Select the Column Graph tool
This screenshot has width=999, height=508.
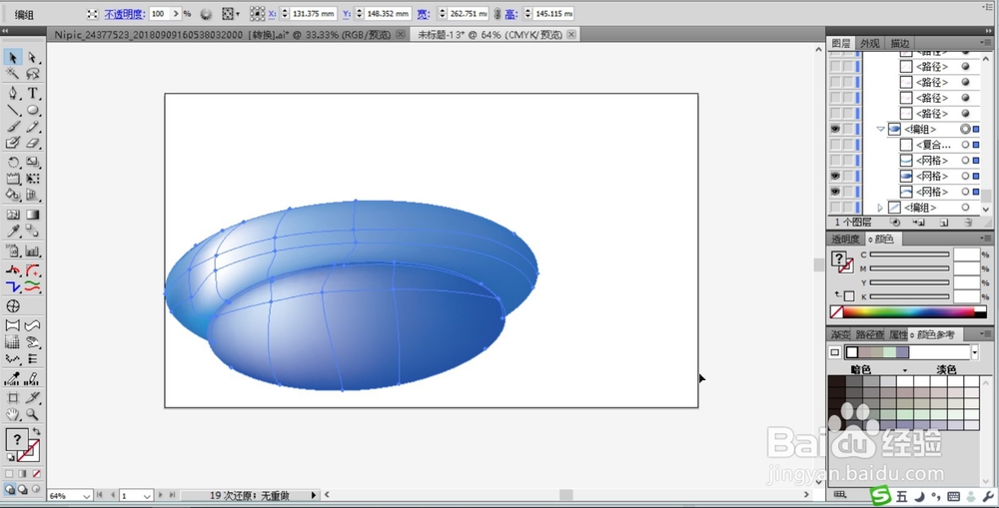pos(33,251)
